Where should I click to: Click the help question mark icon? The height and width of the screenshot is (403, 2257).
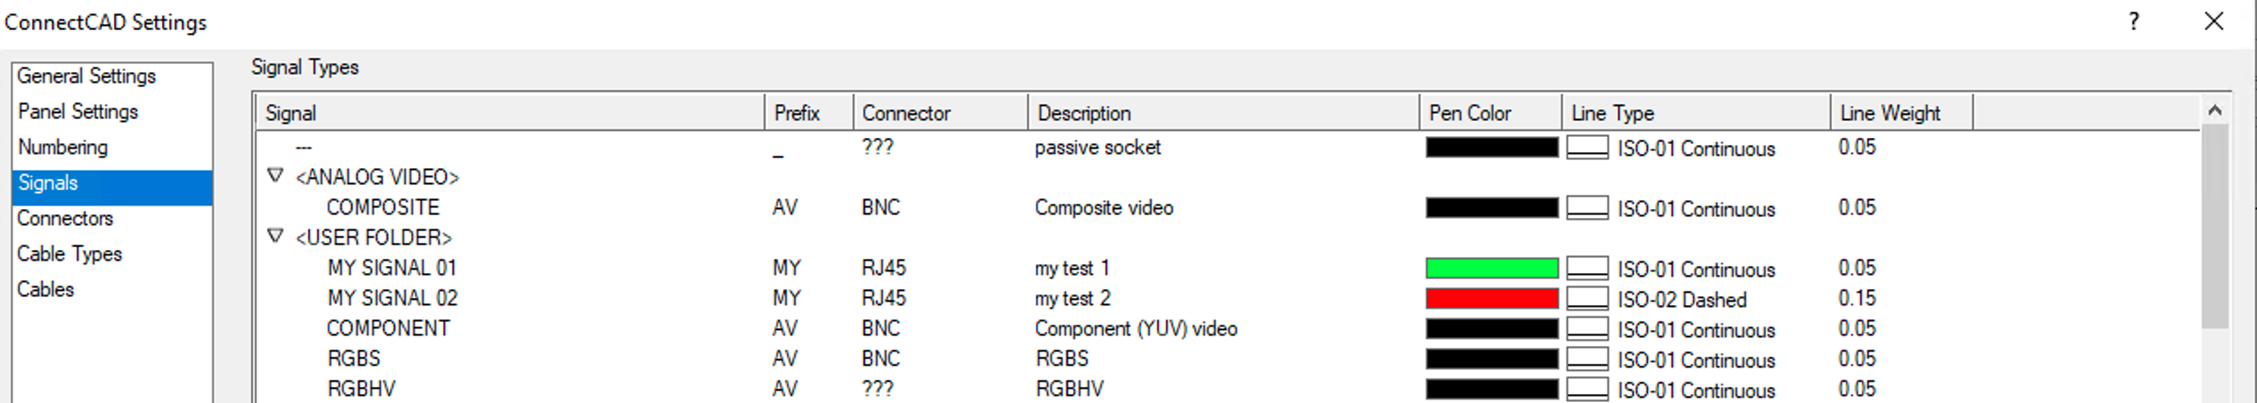pos(2133,21)
